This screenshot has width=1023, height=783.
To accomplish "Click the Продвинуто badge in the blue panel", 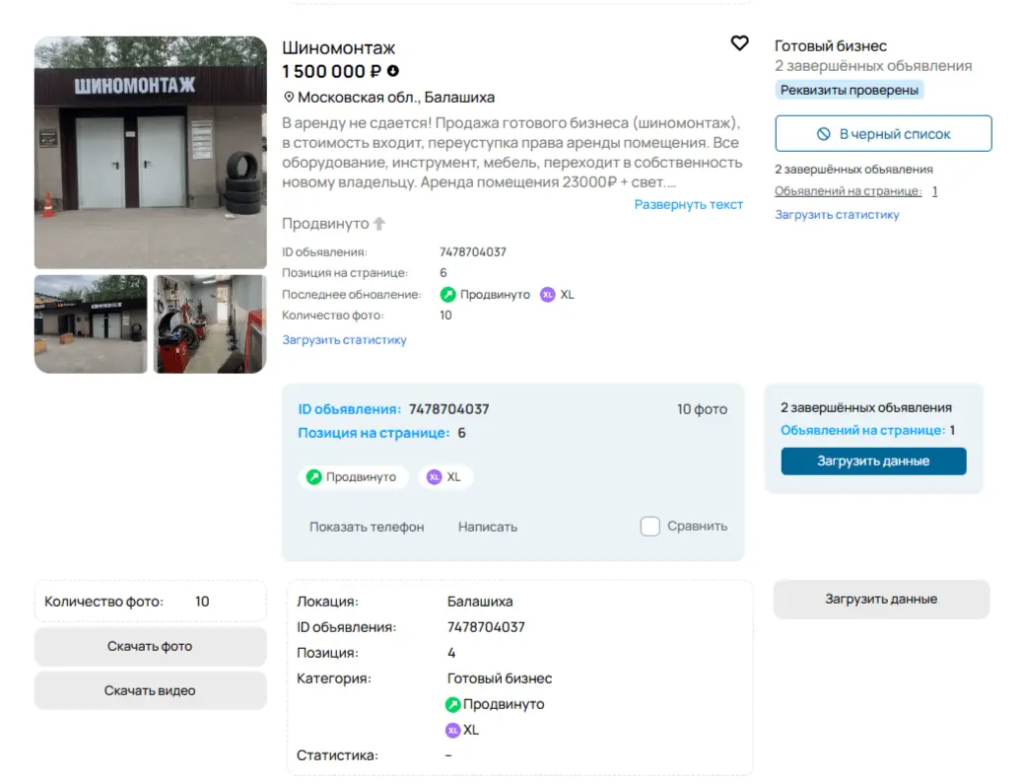I will (353, 477).
